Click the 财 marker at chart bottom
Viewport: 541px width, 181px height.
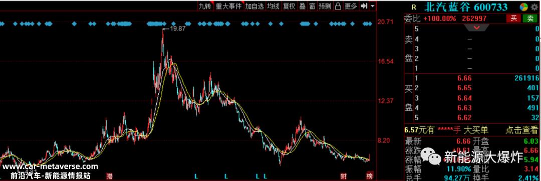343,176
